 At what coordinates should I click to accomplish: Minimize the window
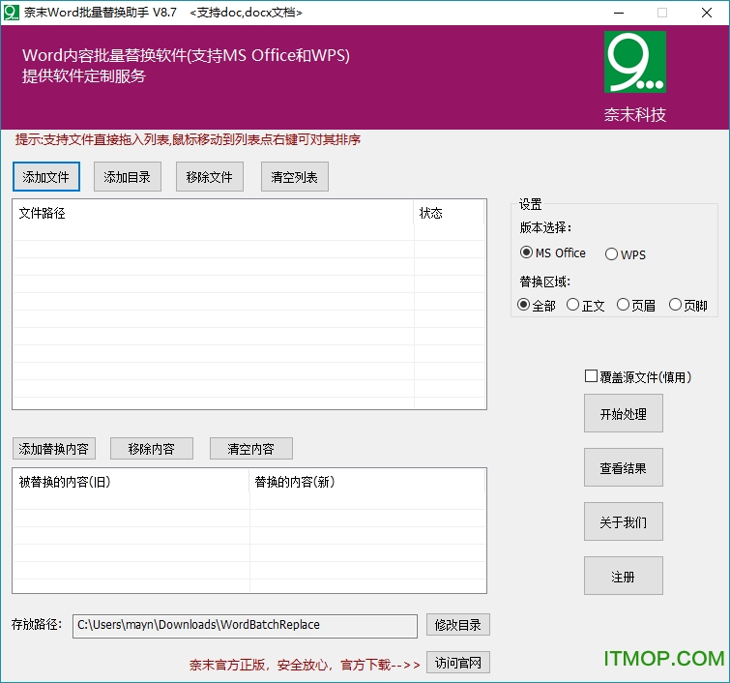pyautogui.click(x=619, y=13)
